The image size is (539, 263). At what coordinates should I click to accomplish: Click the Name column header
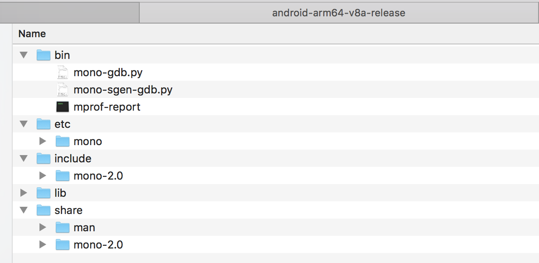coord(31,34)
